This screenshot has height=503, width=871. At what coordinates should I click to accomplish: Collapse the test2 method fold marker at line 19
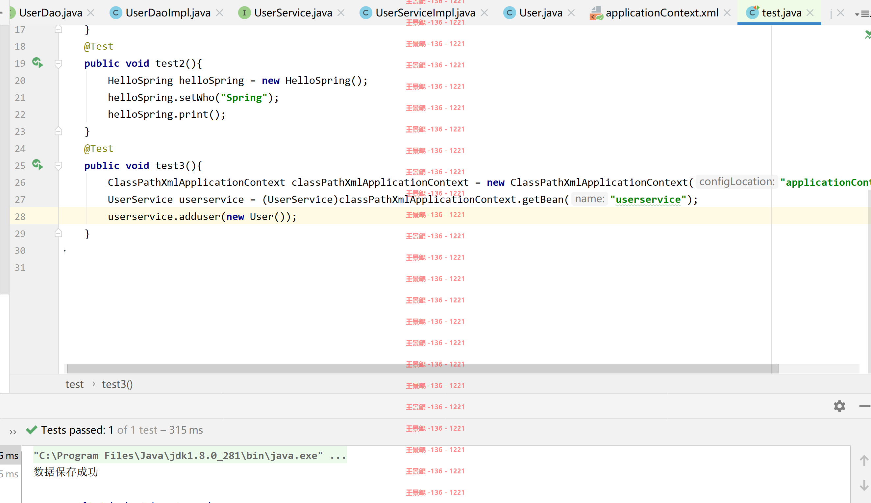pos(59,63)
